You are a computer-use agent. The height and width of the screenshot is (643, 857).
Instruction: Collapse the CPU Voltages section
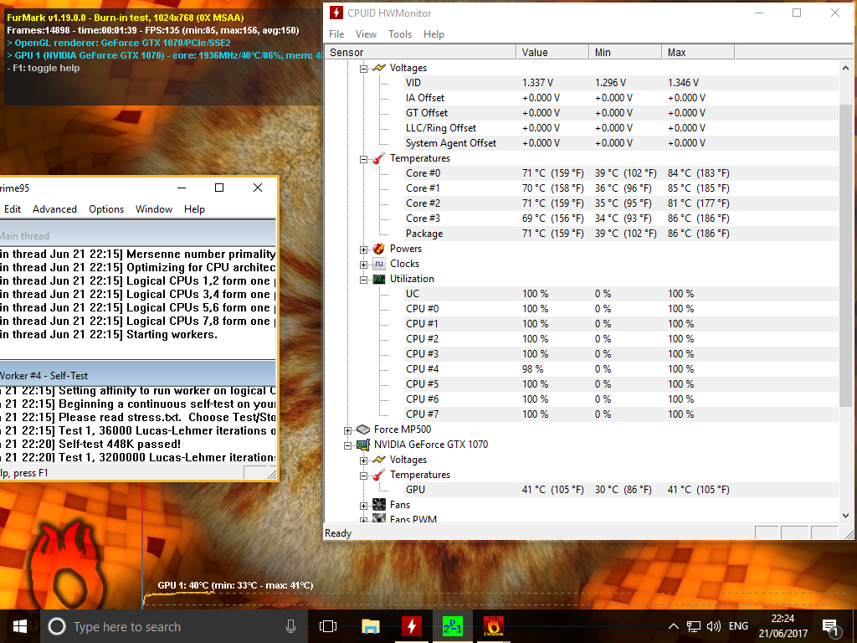click(x=363, y=69)
